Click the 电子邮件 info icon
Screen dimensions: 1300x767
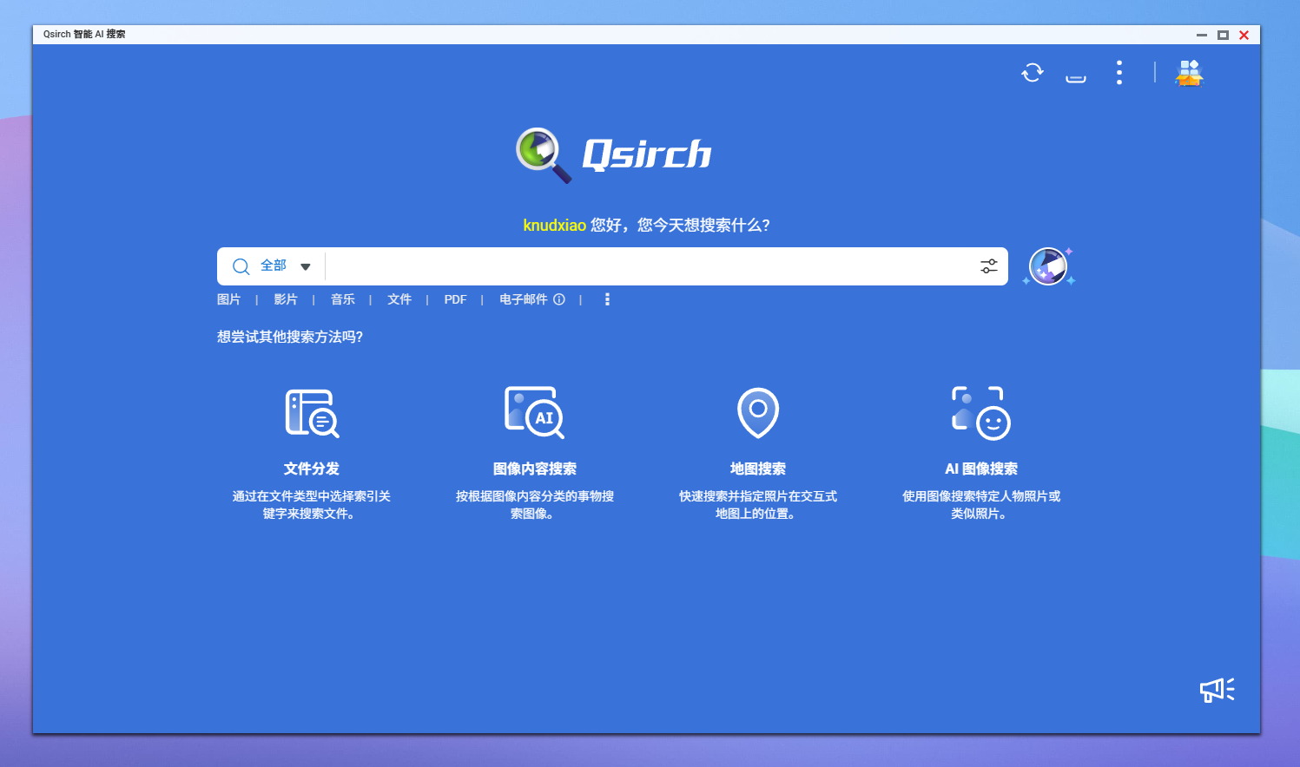pyautogui.click(x=559, y=299)
